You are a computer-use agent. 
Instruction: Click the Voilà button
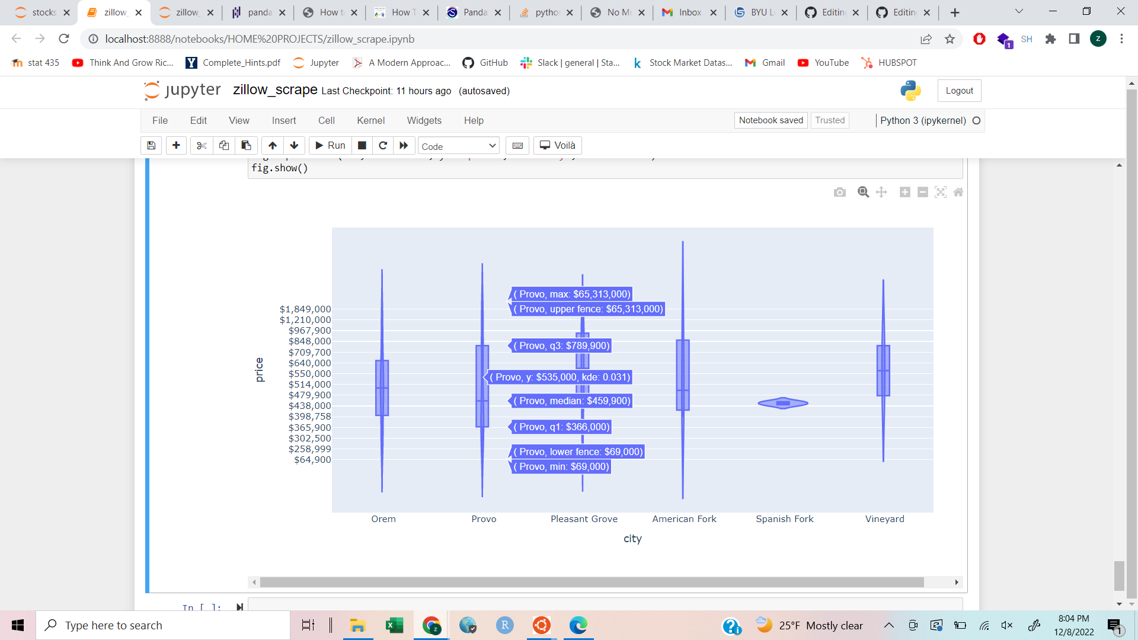[x=557, y=146]
